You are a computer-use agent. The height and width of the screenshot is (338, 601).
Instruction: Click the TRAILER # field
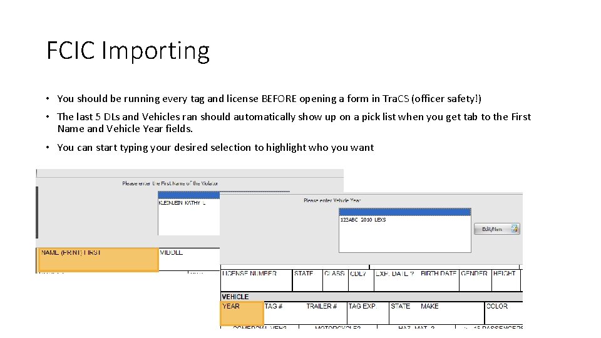pos(326,313)
